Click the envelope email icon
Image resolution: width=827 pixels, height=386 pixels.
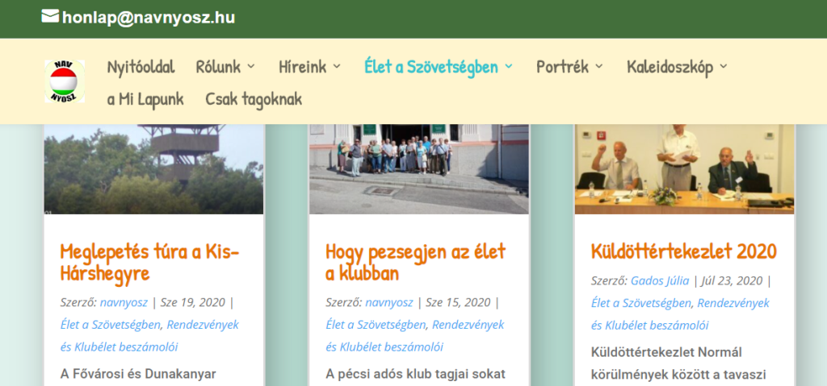(x=50, y=17)
